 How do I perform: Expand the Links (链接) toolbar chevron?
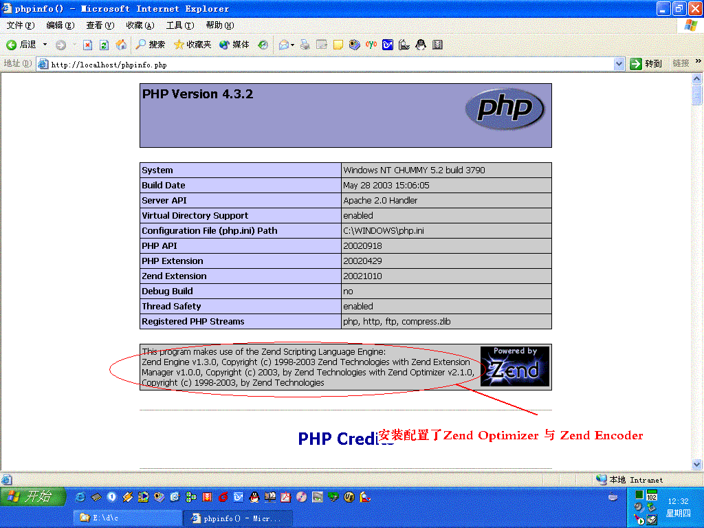(698, 61)
